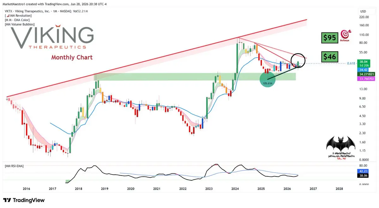Click the 1.15 price axis label
The width and height of the screenshot is (379, 208).
pos(363,151)
